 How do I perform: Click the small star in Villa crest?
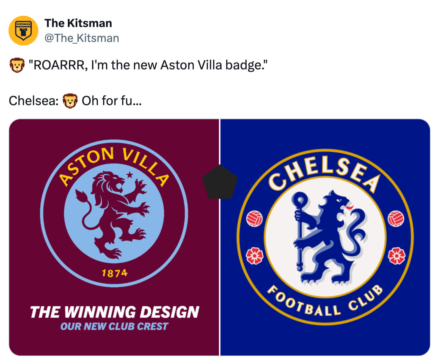coord(130,174)
